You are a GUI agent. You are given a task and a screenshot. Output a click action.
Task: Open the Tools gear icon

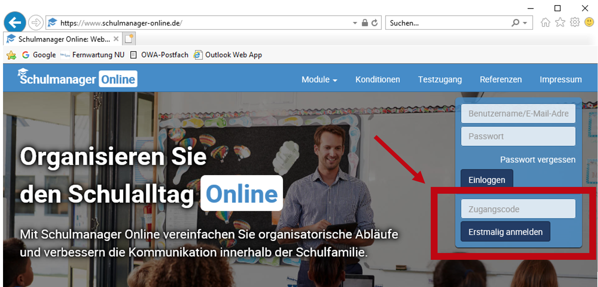point(575,22)
